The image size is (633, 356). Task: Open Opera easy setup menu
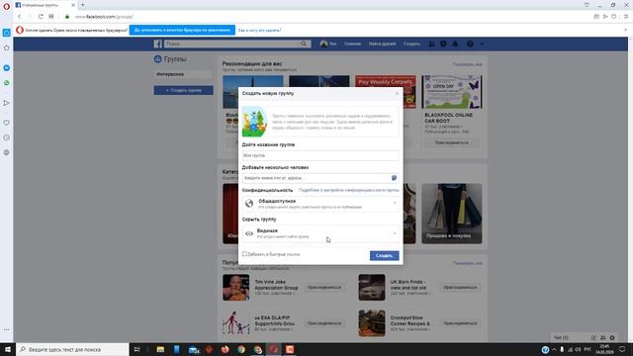[x=626, y=17]
